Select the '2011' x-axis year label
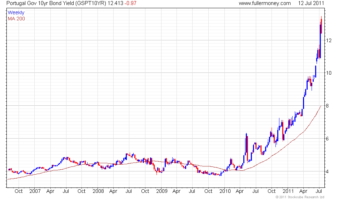This screenshot has height=200, width=343. click(x=288, y=191)
